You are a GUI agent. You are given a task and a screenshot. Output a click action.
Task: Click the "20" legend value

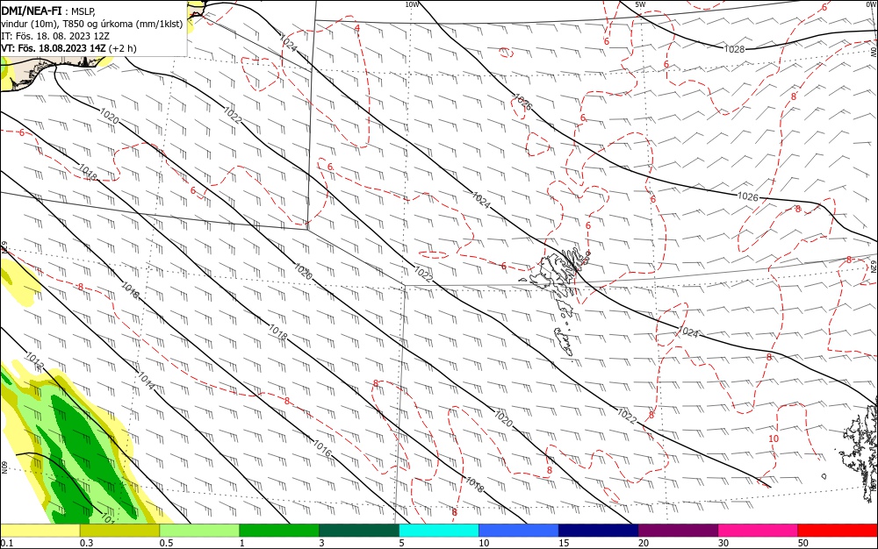644,543
